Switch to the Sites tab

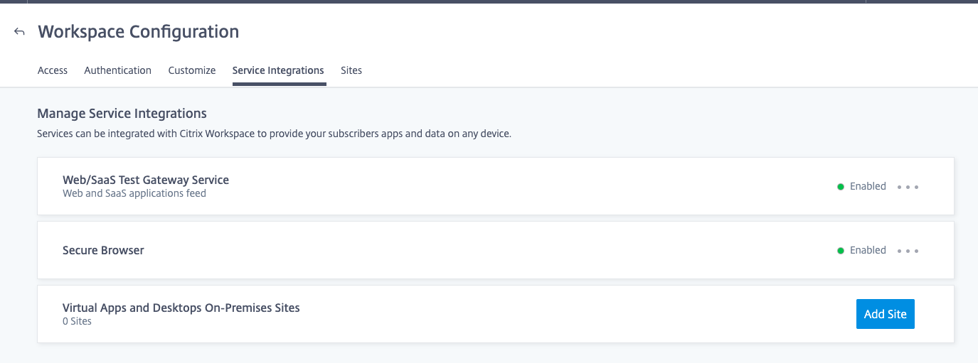tap(351, 70)
